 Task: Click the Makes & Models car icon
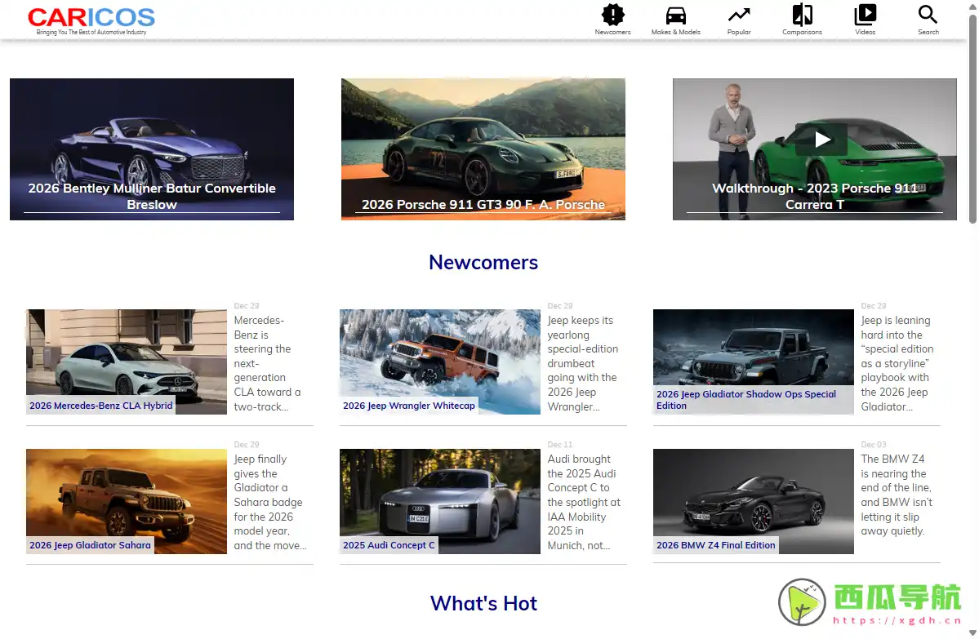tap(675, 16)
